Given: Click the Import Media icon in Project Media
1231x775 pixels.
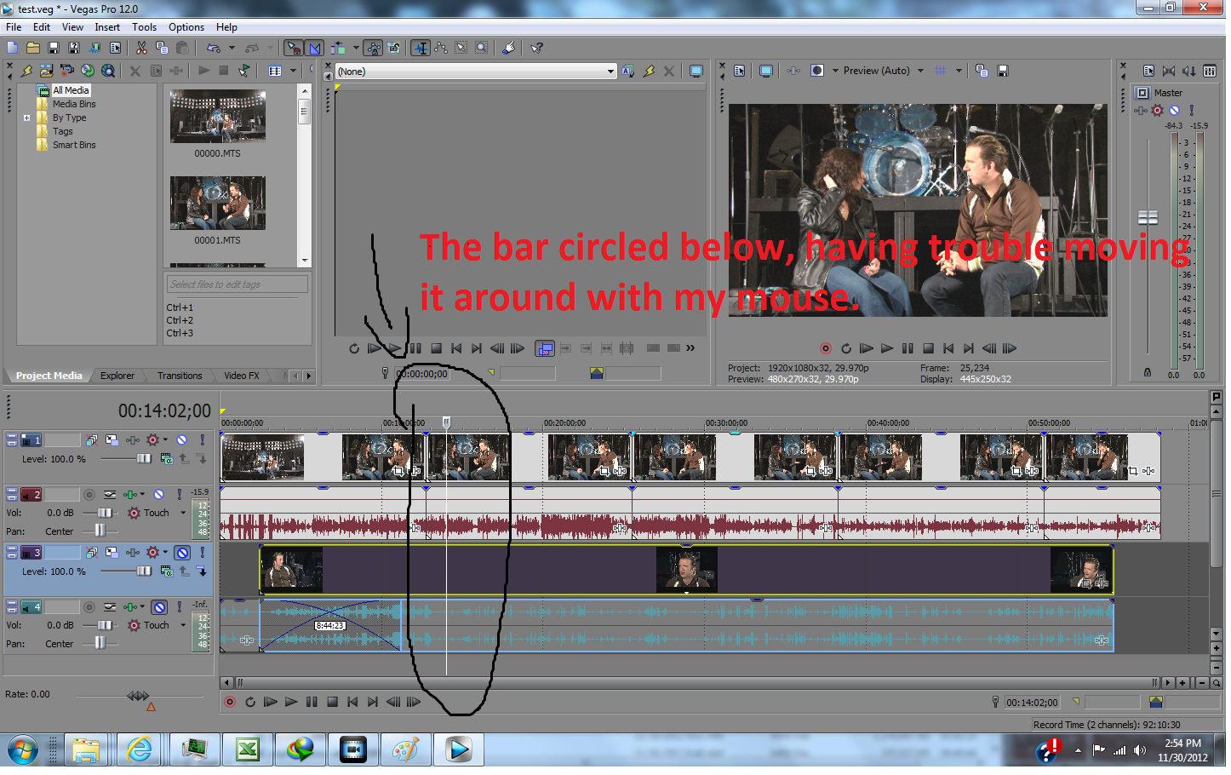Looking at the screenshot, I should click(x=47, y=71).
